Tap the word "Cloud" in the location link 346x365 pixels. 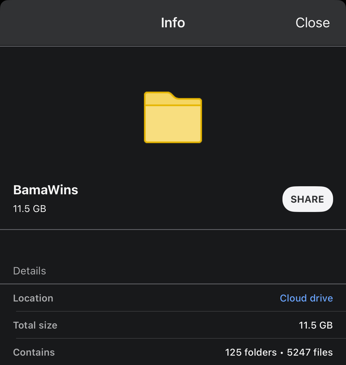pos(293,298)
